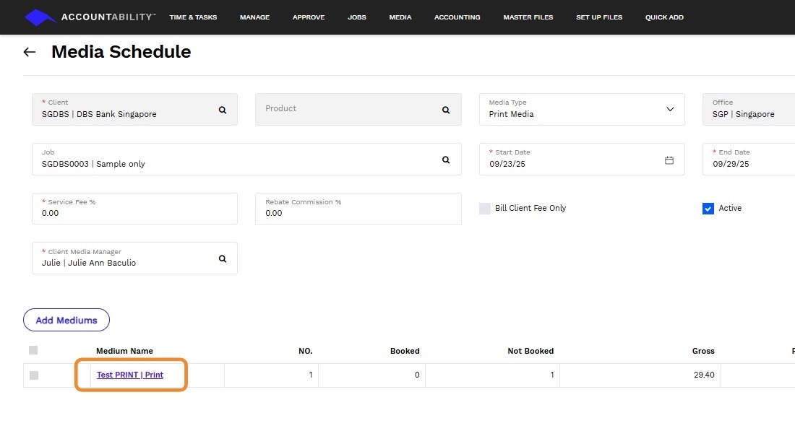Open the Test PRINT | Print link
Screen dimensions: 795x444
click(x=130, y=375)
